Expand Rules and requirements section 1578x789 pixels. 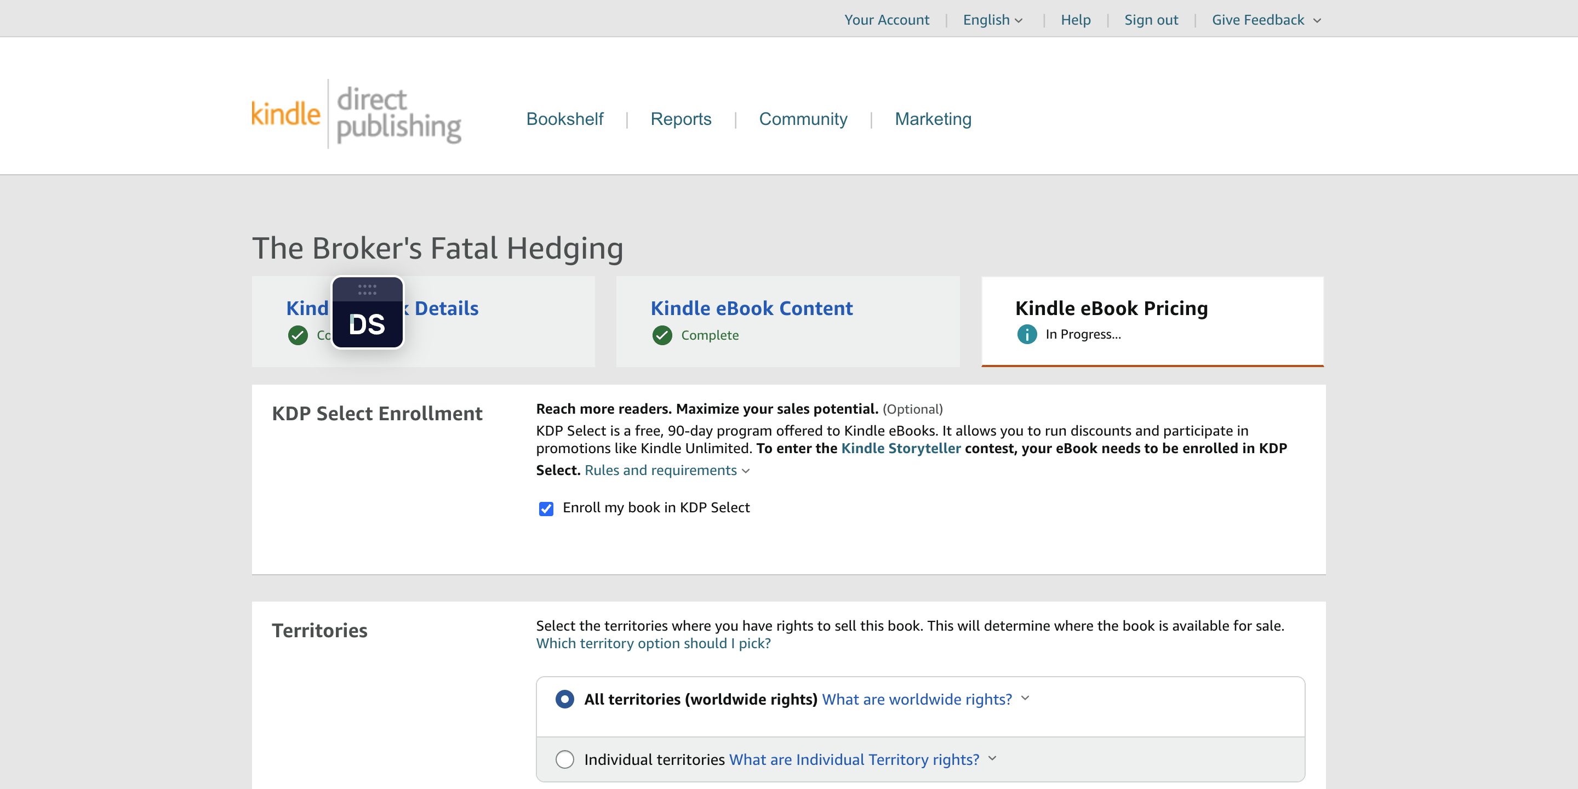coord(667,470)
